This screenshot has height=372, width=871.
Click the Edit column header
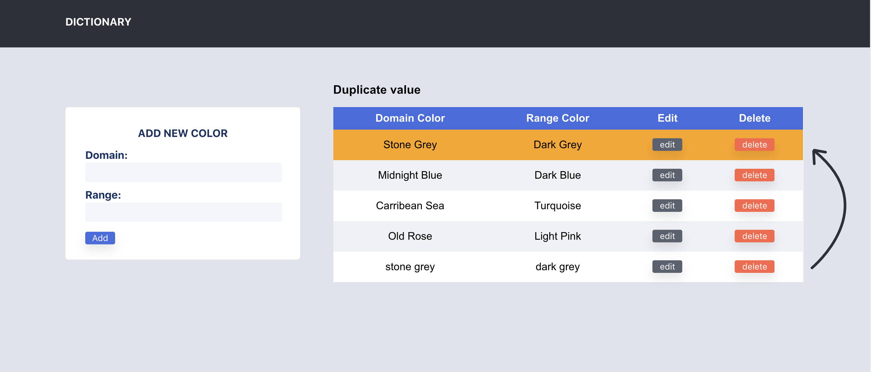click(666, 118)
